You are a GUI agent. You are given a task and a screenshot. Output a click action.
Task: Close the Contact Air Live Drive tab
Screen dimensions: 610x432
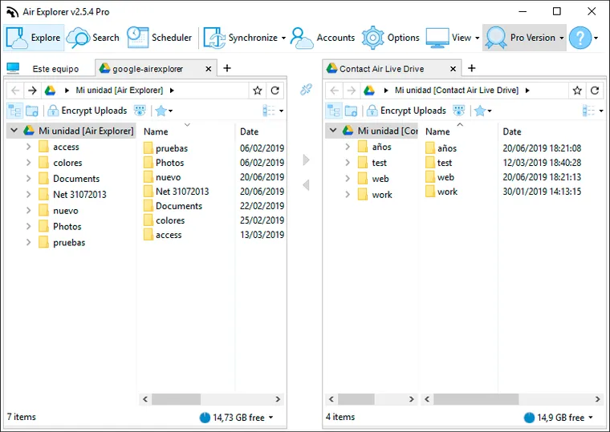click(453, 69)
